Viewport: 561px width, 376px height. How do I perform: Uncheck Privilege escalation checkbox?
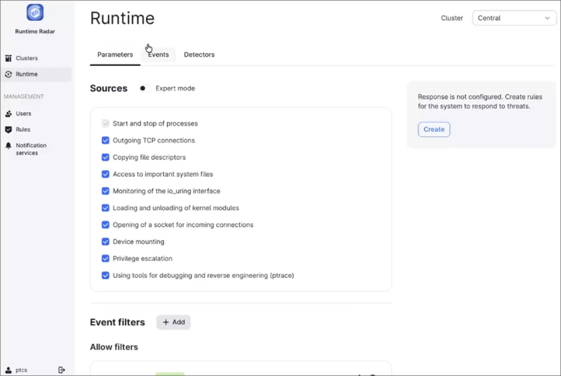pos(105,259)
